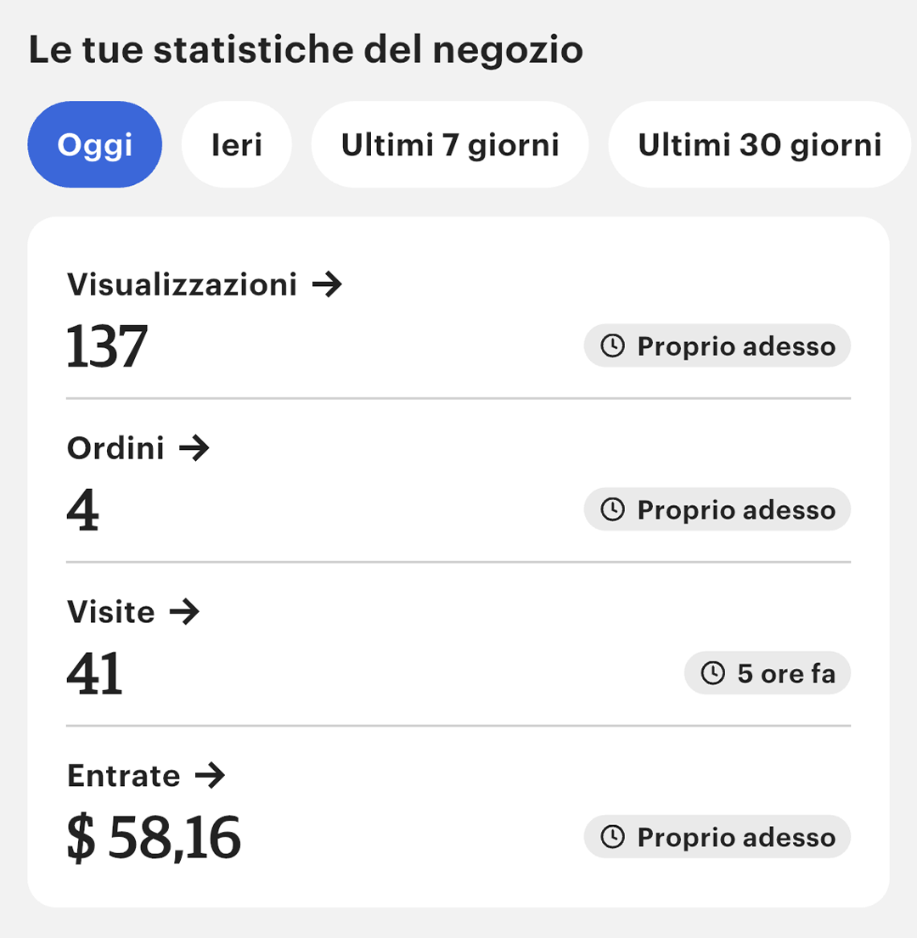
Task: Click the arrow next to Entrate
Action: (210, 775)
